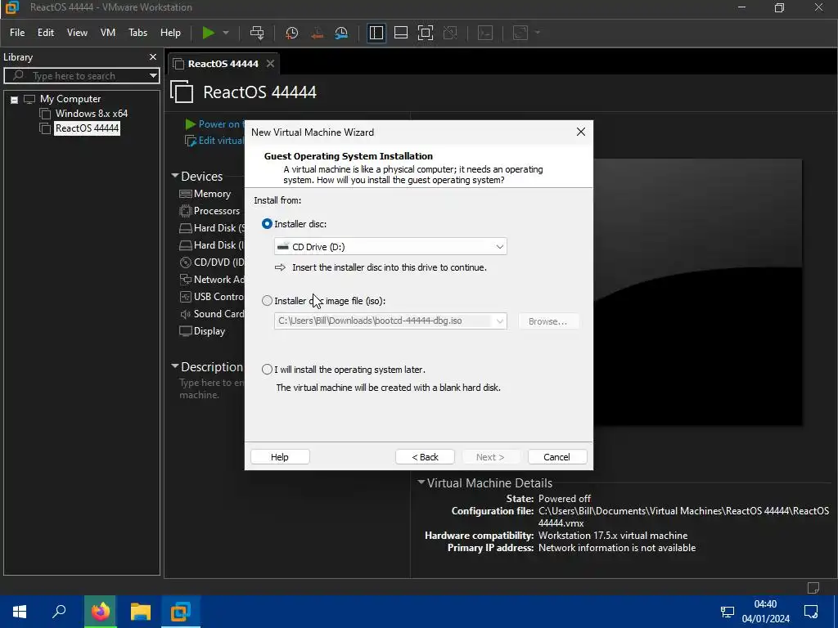The width and height of the screenshot is (838, 628).
Task: Click Send Ctrl+Alt+Del toolbar icon
Action: click(x=257, y=33)
